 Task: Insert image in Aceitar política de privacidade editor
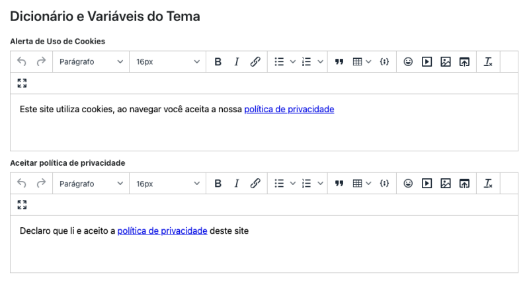tap(446, 184)
